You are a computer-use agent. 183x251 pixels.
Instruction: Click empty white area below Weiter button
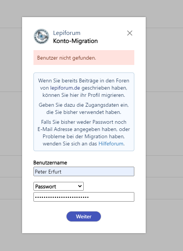pyautogui.click(x=84, y=227)
